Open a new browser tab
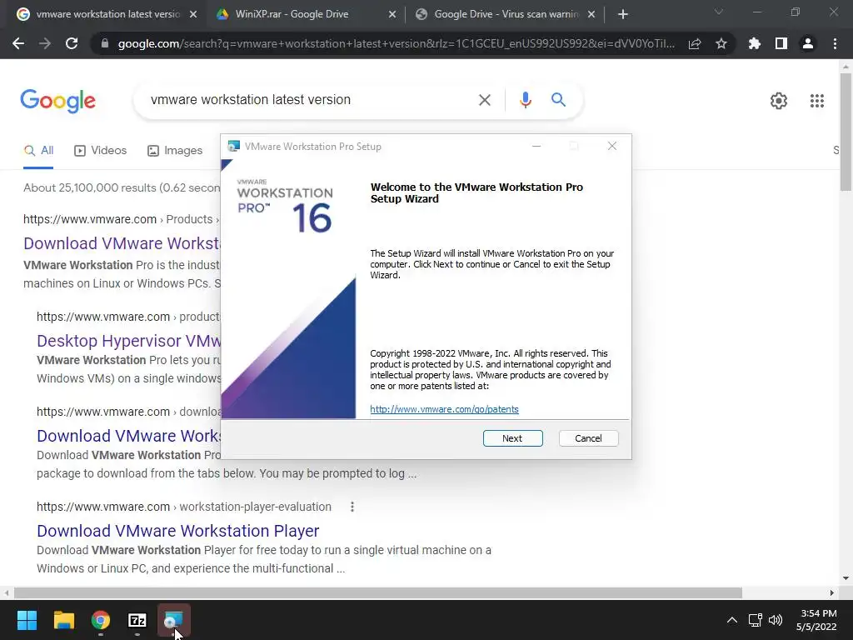This screenshot has height=640, width=853. (x=623, y=14)
